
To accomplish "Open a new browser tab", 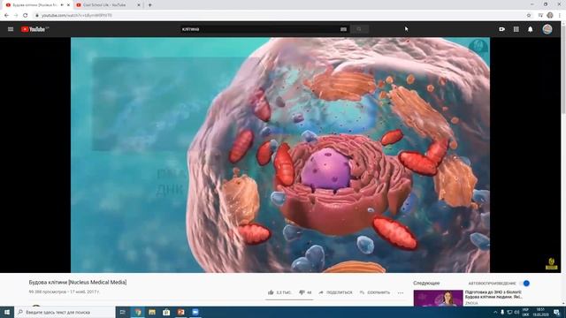I will tap(149, 5).
